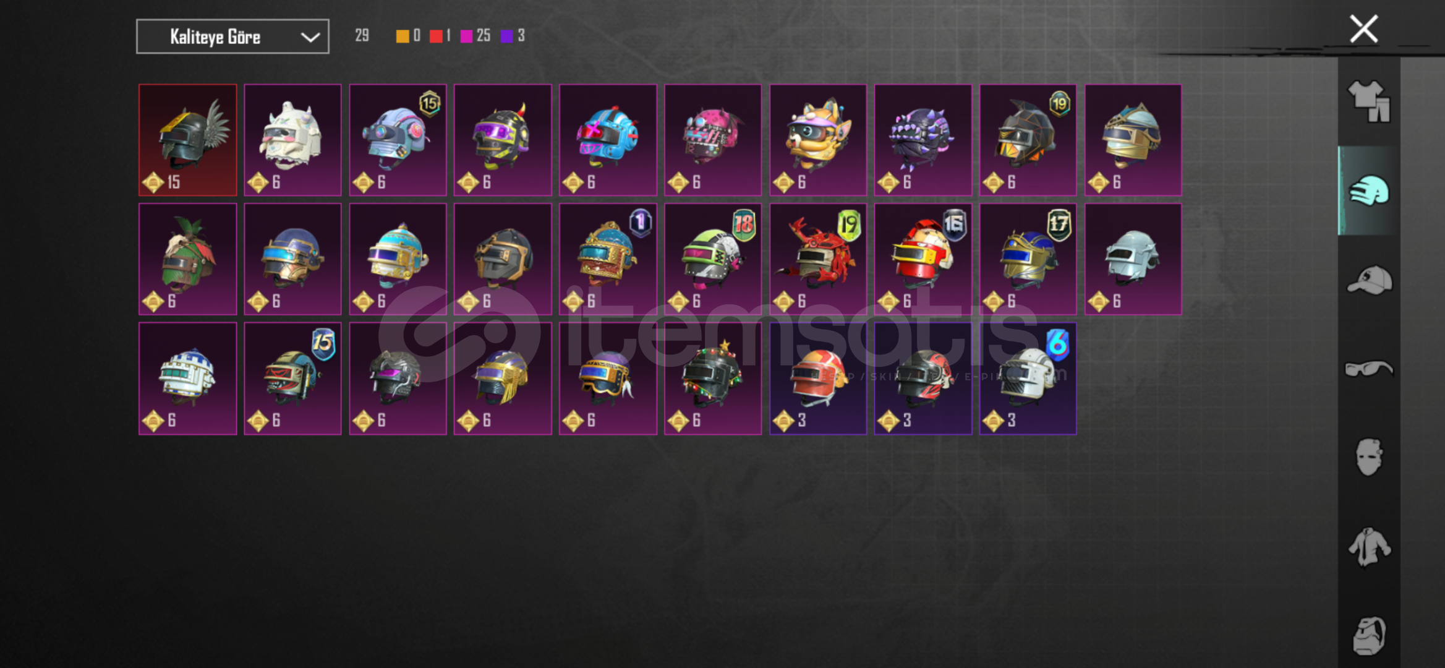Open the cap headwear category icon
This screenshot has width=1445, height=668.
tap(1369, 280)
